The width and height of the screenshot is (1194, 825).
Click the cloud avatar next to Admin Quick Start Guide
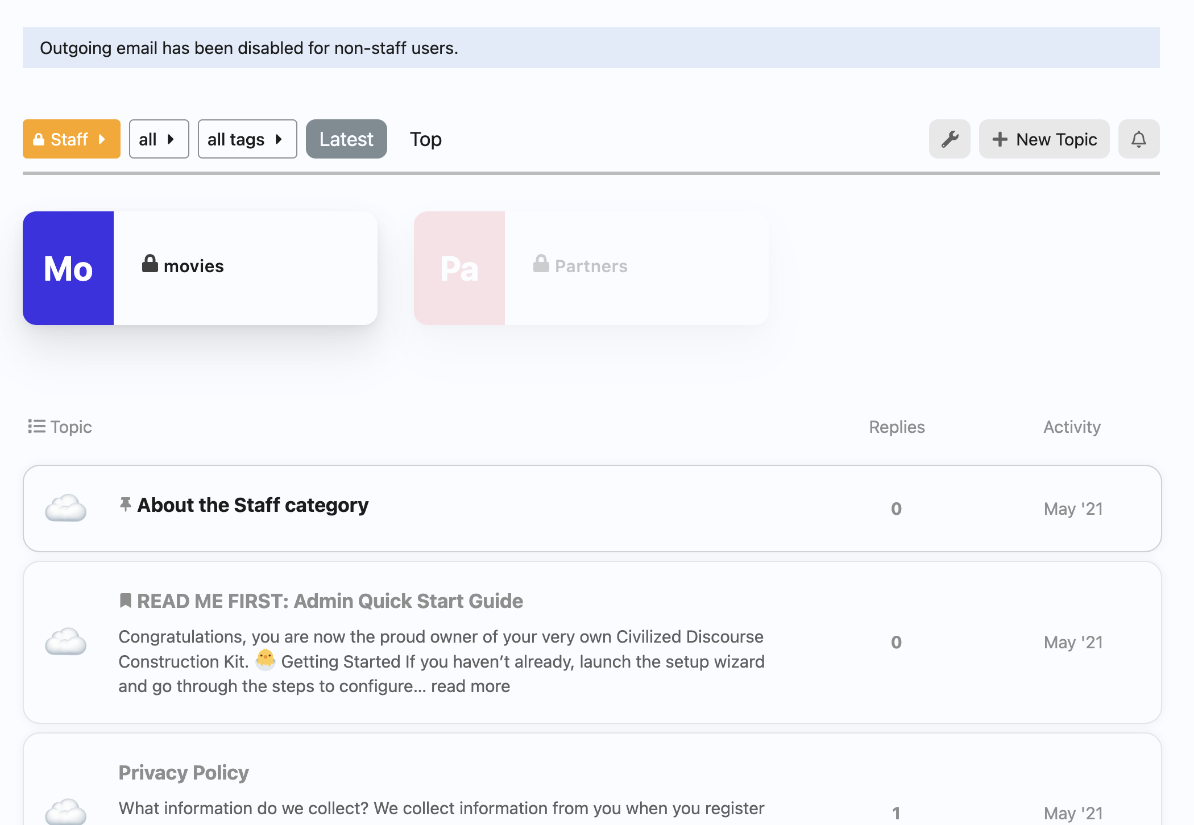tap(66, 642)
